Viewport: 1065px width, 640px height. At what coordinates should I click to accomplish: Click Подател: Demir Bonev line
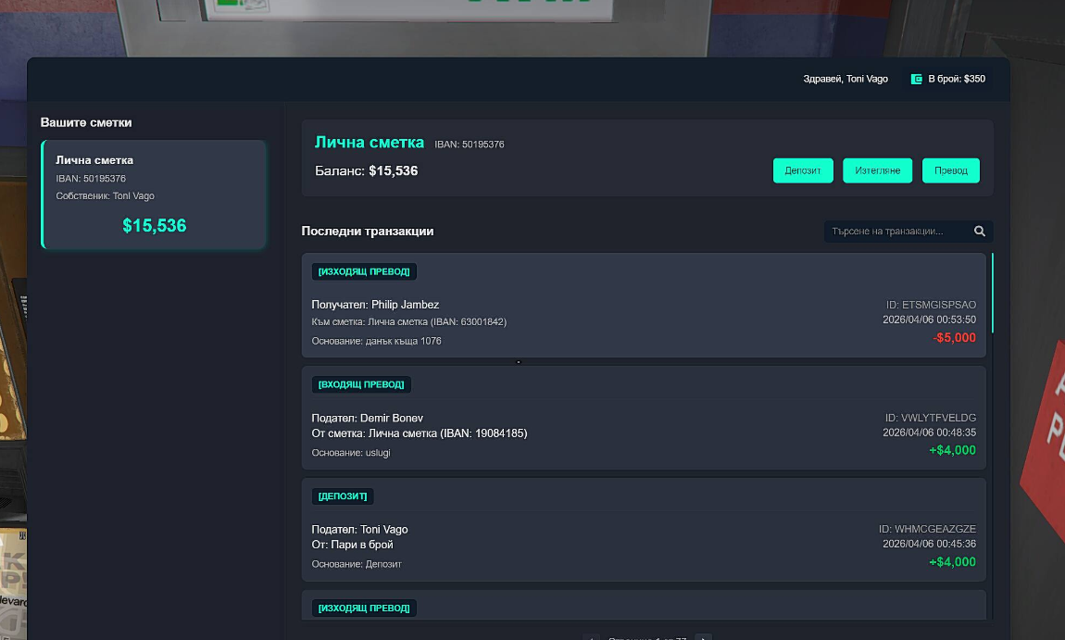coord(367,418)
